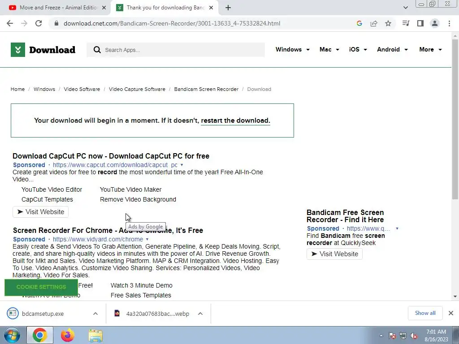This screenshot has height=344, width=459.
Task: Click the search magnifier icon
Action: (x=97, y=50)
